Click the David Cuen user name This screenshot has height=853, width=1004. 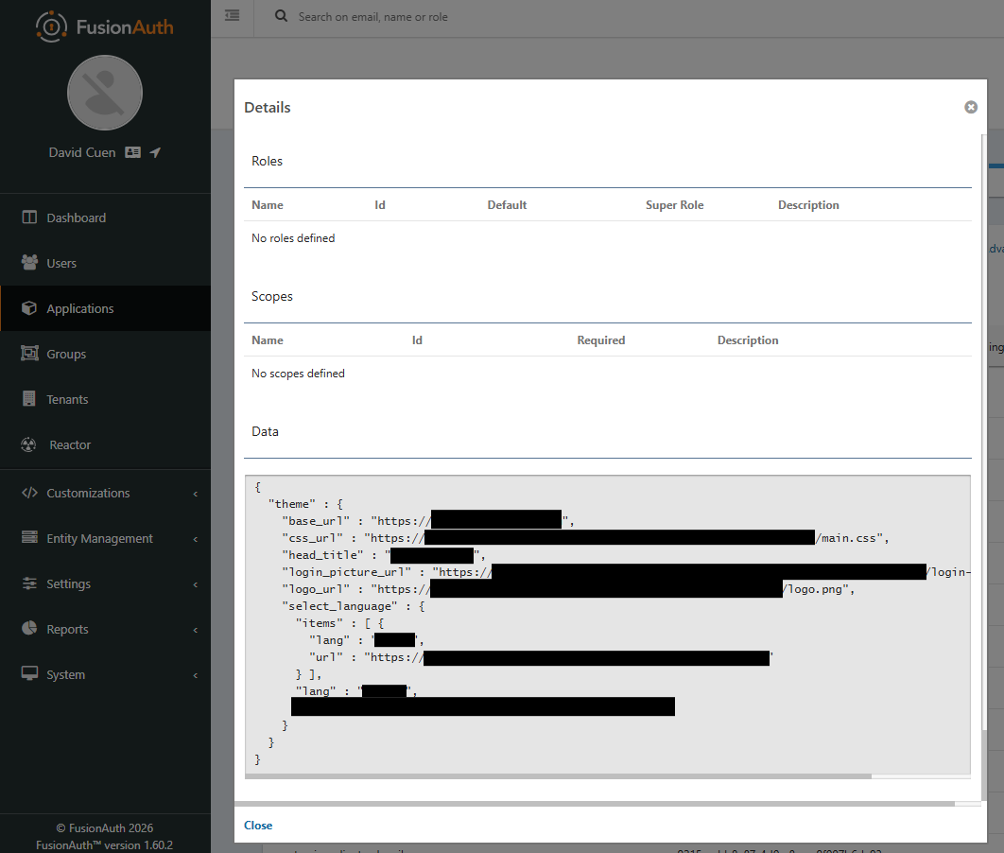click(x=82, y=152)
